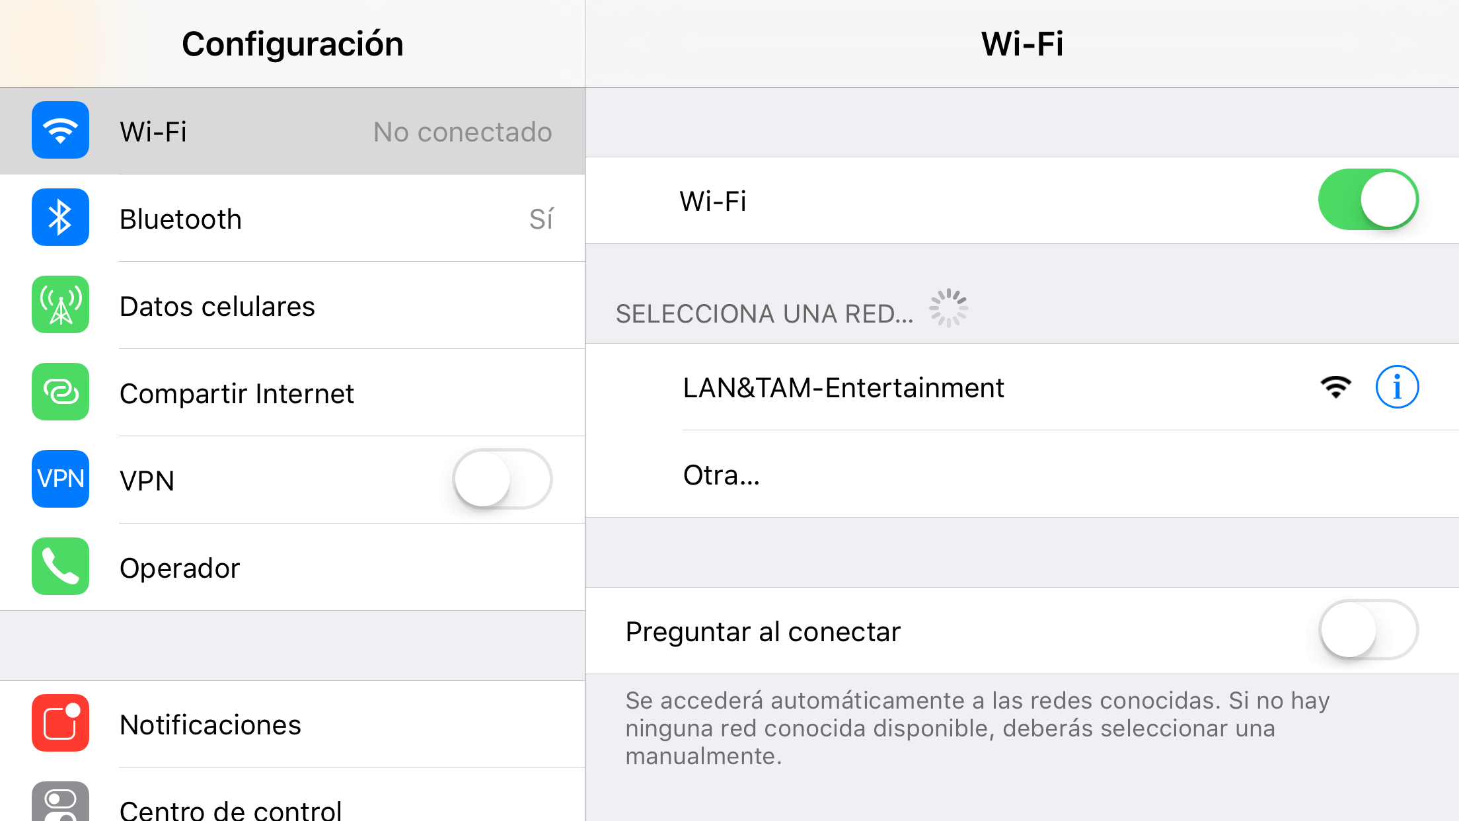Open Notificaciones settings
The image size is (1459, 821).
point(292,724)
